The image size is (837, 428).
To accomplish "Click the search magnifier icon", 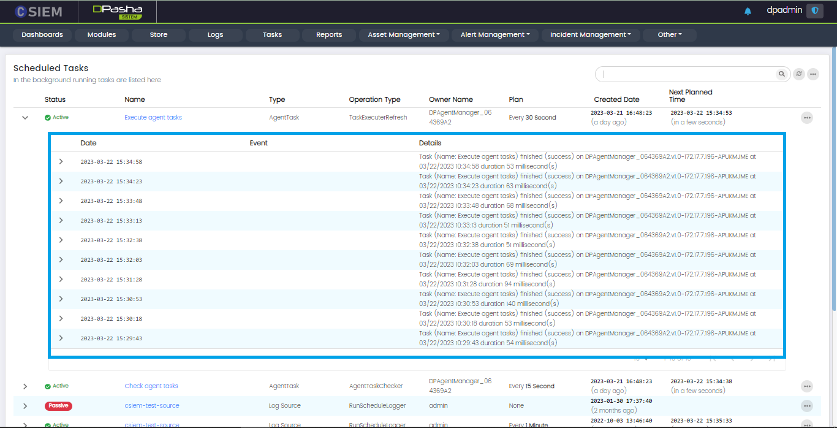I will 782,74.
